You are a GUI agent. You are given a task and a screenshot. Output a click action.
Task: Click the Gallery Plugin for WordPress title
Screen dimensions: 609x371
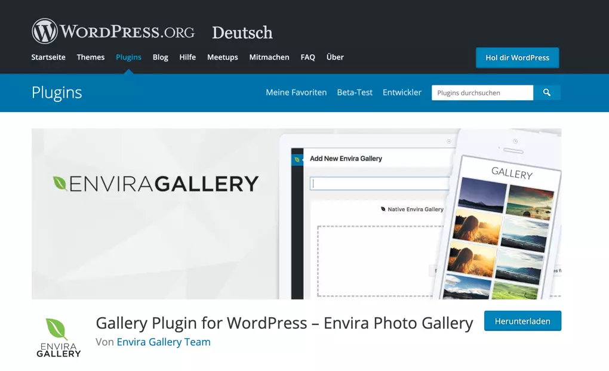click(284, 323)
